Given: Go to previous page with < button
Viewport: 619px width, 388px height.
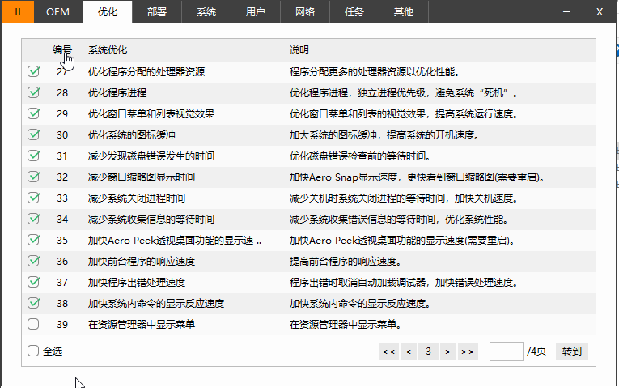Looking at the screenshot, I should [408, 352].
